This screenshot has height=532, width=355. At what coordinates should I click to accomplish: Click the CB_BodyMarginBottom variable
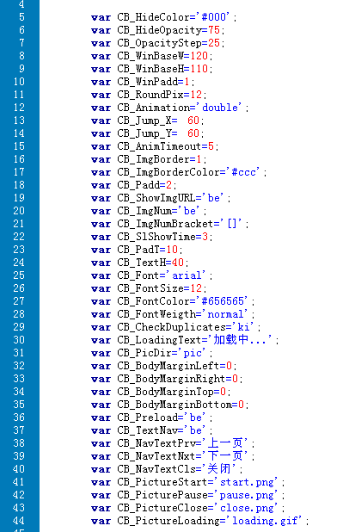tap(174, 405)
